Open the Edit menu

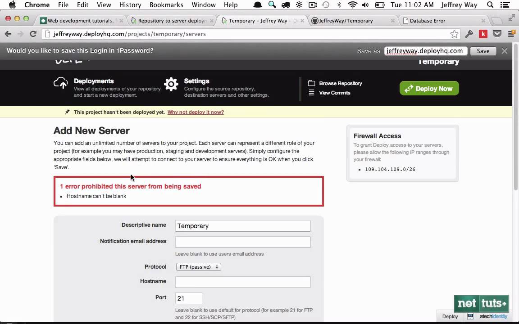tap(82, 5)
